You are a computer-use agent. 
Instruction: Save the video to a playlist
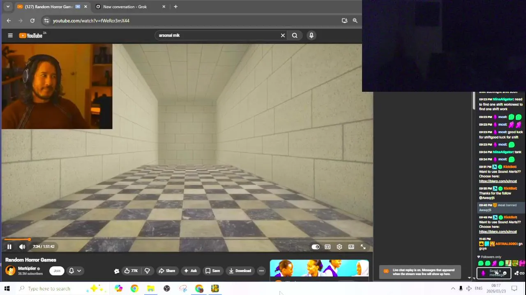point(212,270)
